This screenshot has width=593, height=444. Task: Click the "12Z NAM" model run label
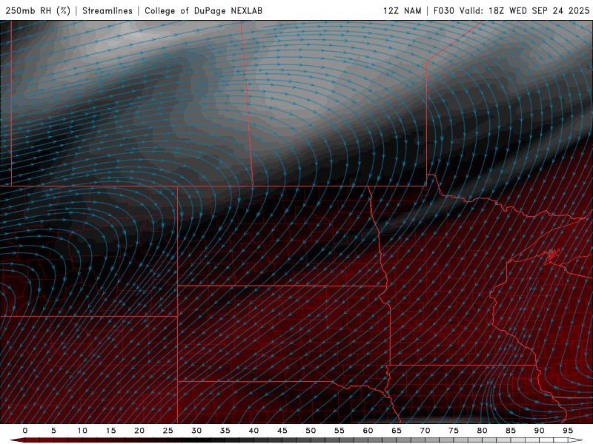click(402, 10)
